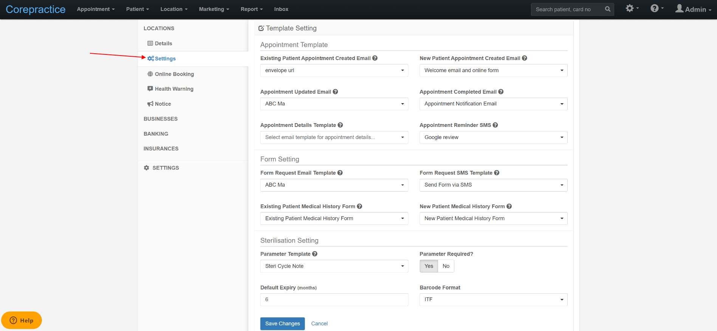Expand the BANKING sidebar section

pos(156,134)
